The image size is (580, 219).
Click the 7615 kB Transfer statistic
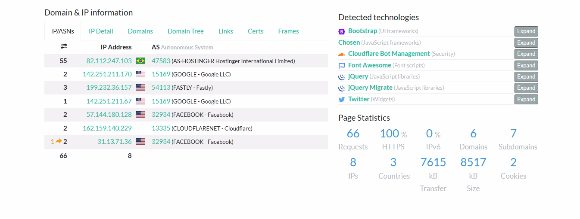433,174
